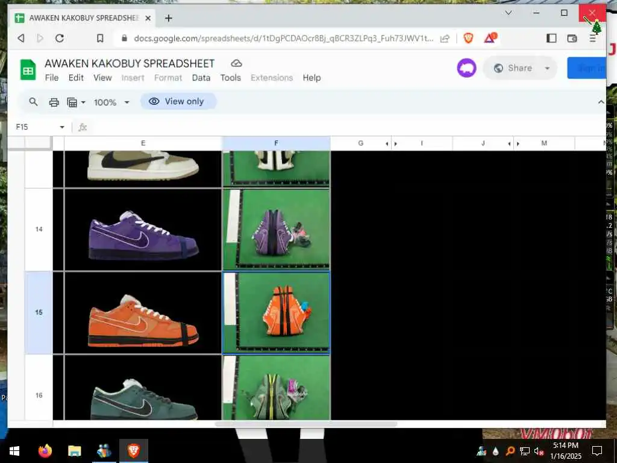Toggle the browser sidebar panel icon
This screenshot has width=617, height=463.
coord(551,38)
